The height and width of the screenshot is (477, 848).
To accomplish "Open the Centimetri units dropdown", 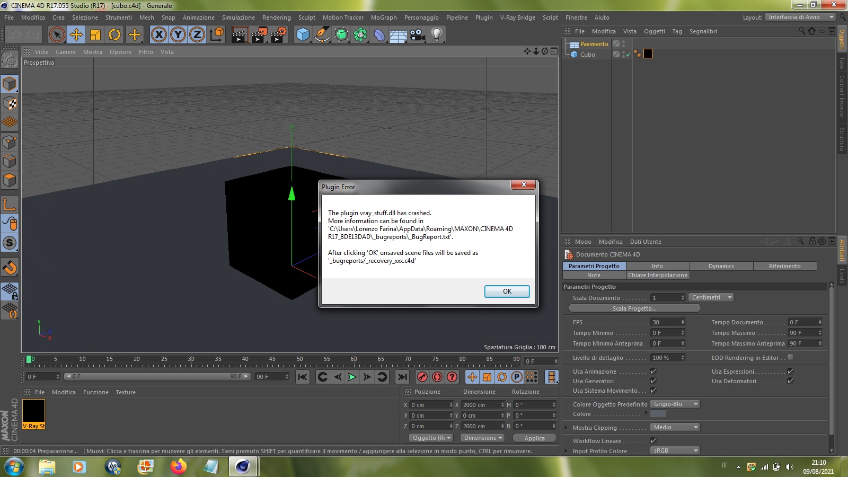I will click(711, 297).
